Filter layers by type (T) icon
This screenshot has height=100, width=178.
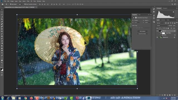[170, 23]
